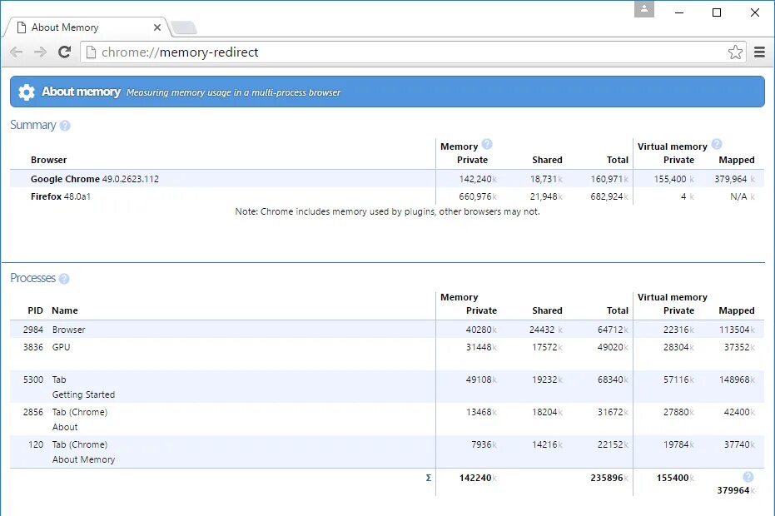The height and width of the screenshot is (516, 775).
Task: Open the help icon next to Virtual memory header
Action: (x=717, y=144)
